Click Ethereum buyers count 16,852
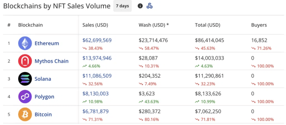The image size is (286, 125). (259, 40)
